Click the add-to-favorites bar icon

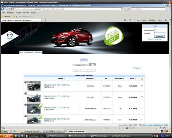tap(14, 17)
